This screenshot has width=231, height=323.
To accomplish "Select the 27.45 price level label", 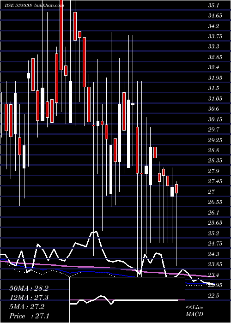I will pyautogui.click(x=215, y=181).
